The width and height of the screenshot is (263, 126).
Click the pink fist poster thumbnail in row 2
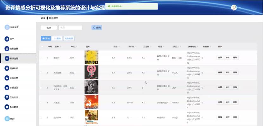[91, 72]
